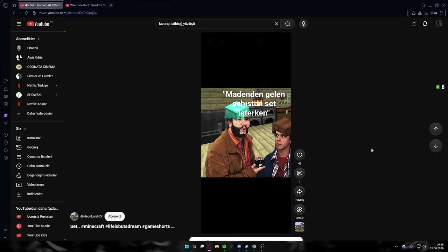Viewport: 448px width, 252px height.
Task: Subscribe with the Abone ol button
Action: 114,216
